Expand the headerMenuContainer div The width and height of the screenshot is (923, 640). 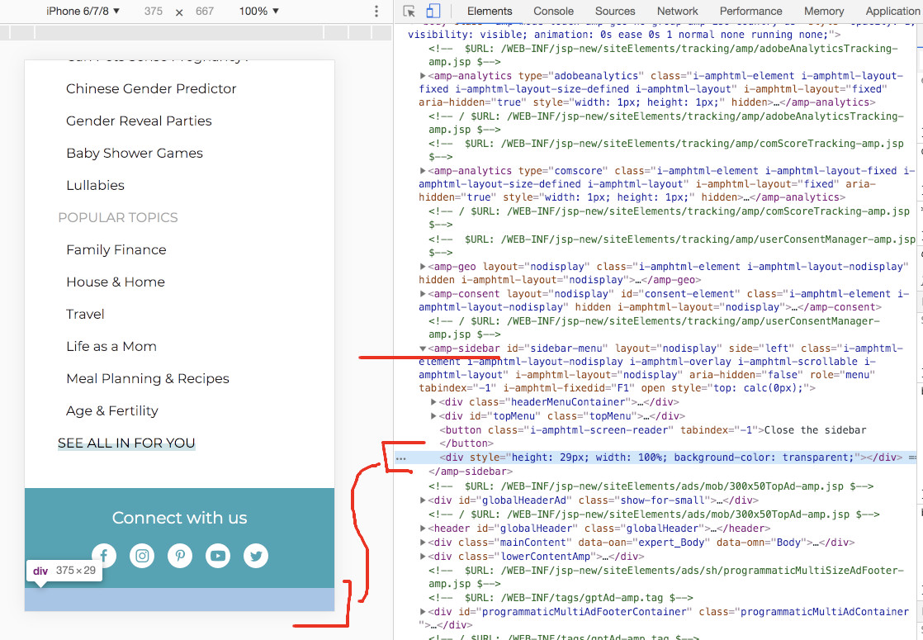(x=433, y=402)
